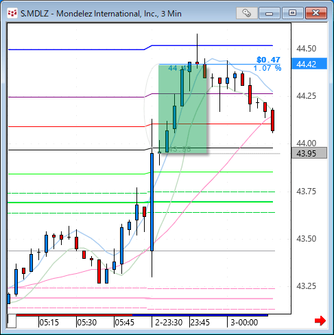
Task: Click the 43.25 price axis label
Action: pos(306,286)
